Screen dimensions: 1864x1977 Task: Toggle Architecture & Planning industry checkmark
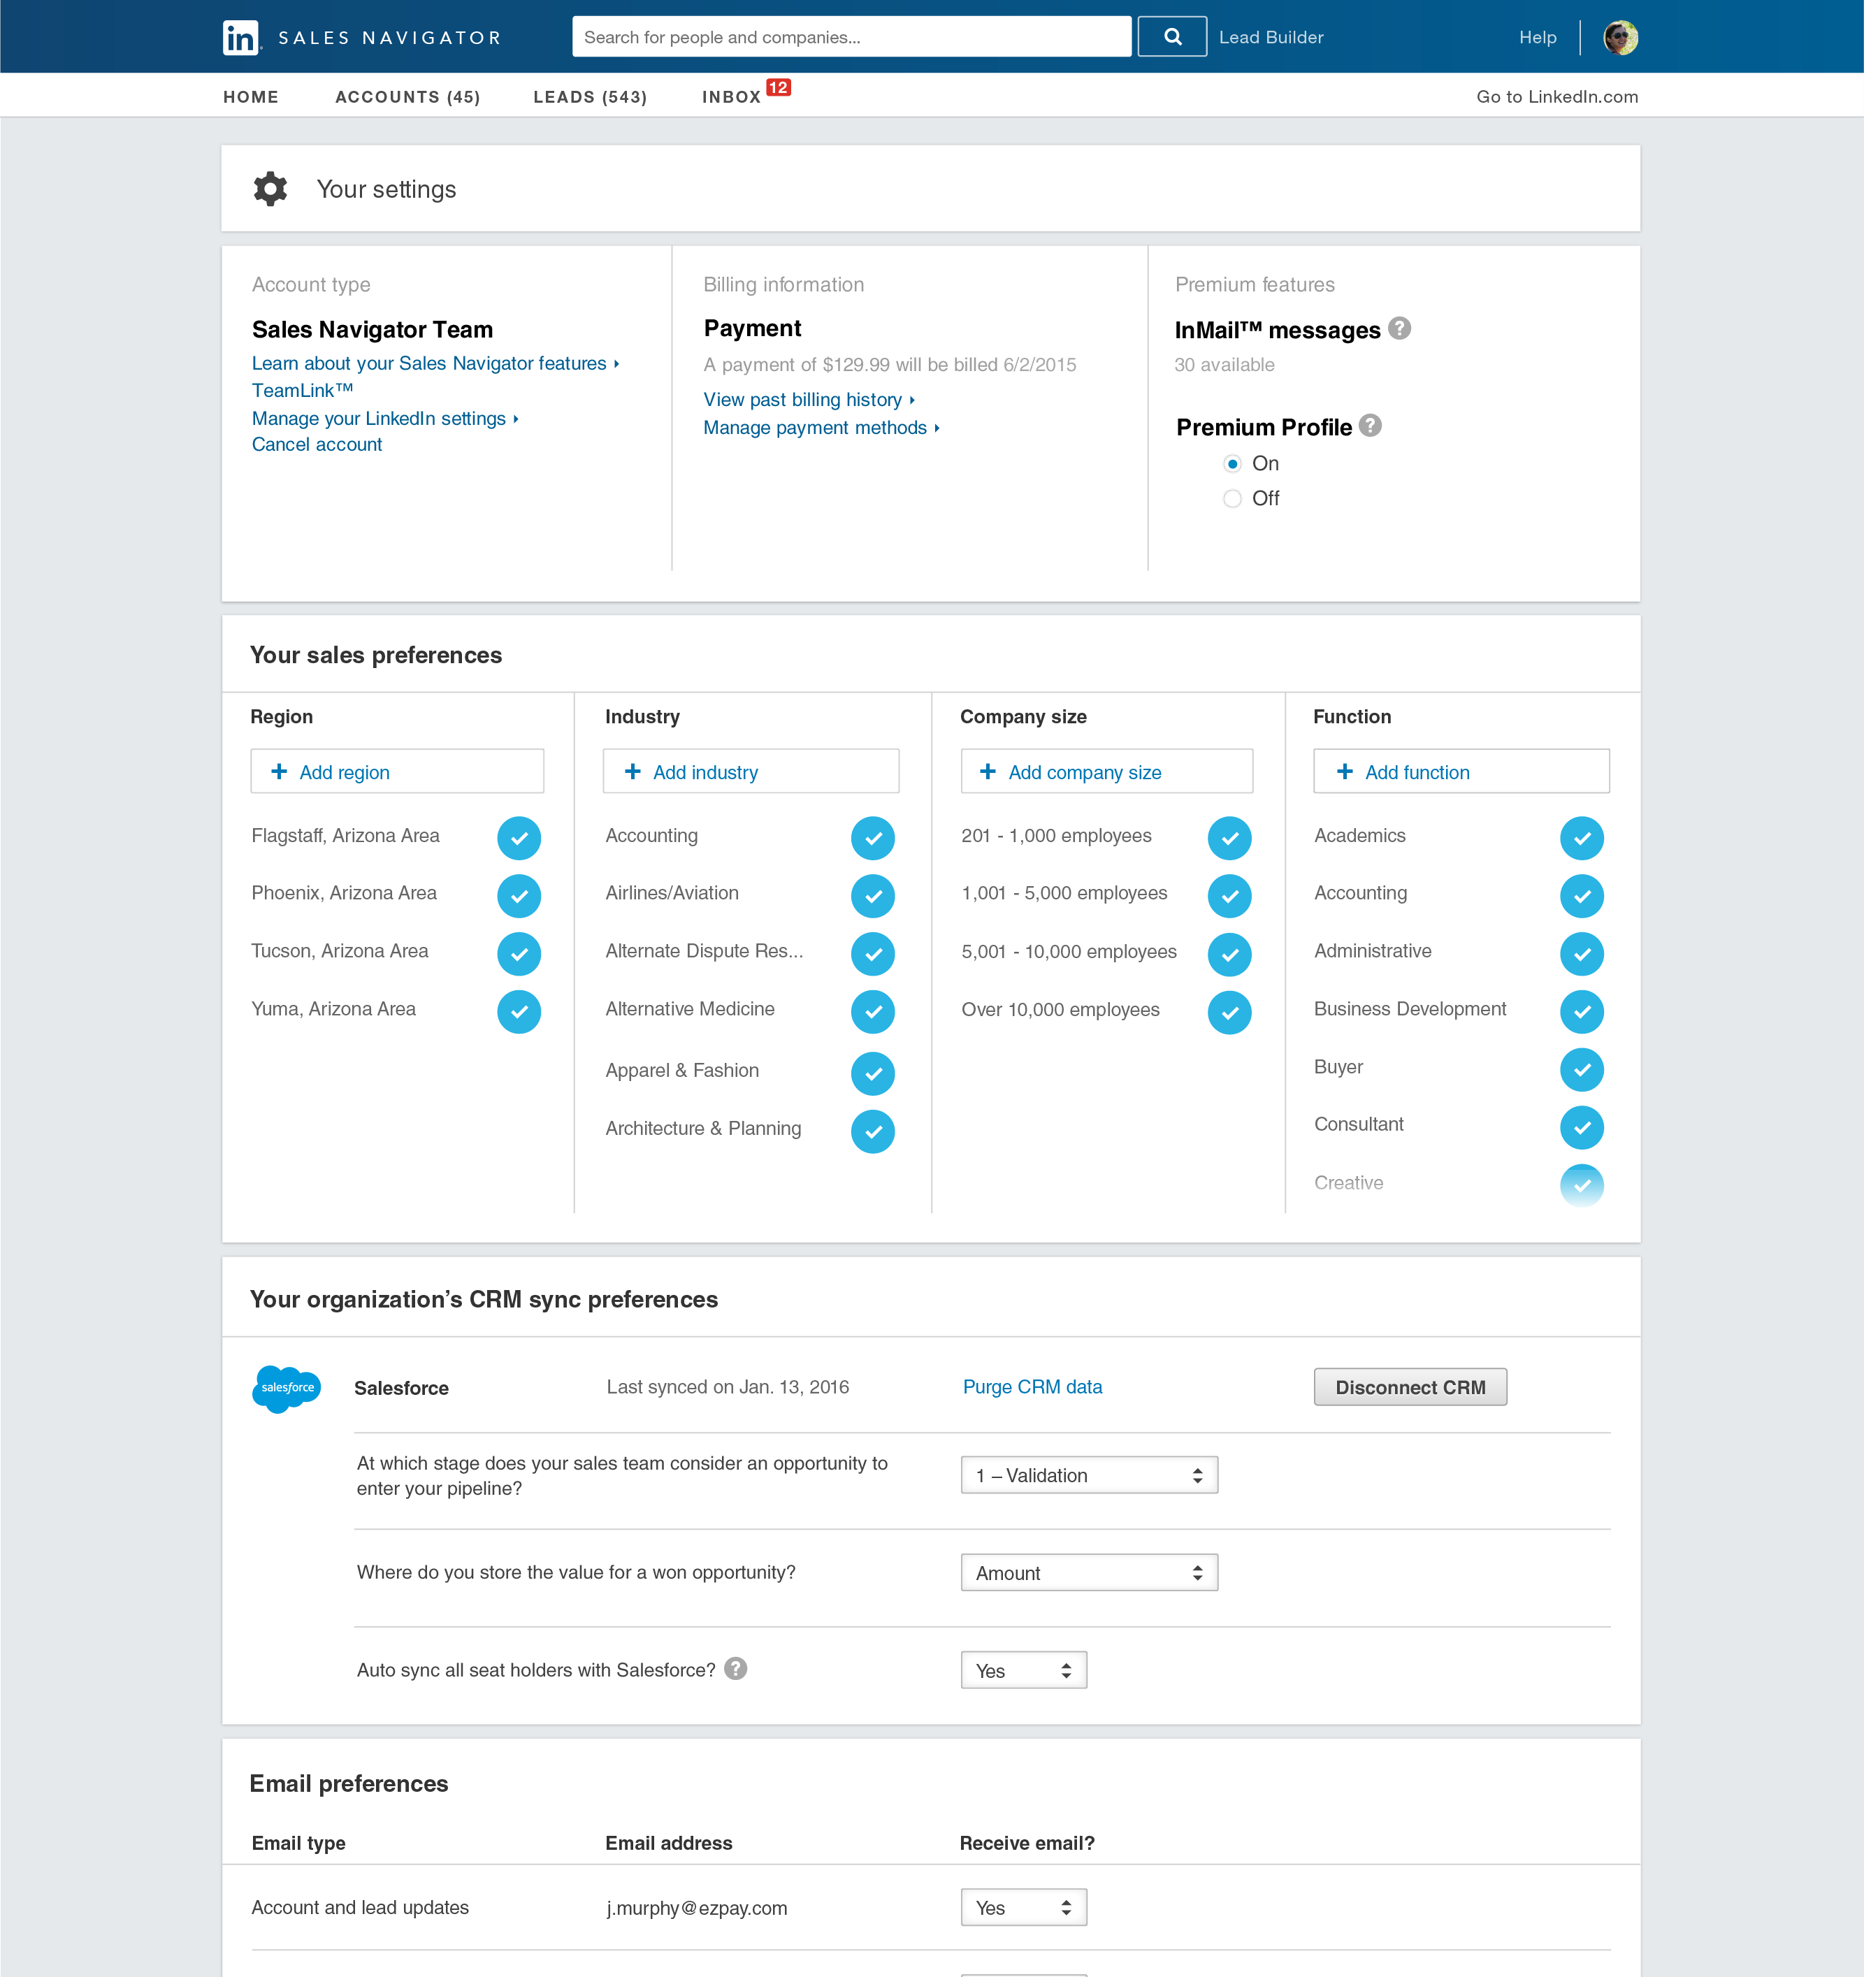click(x=874, y=1131)
